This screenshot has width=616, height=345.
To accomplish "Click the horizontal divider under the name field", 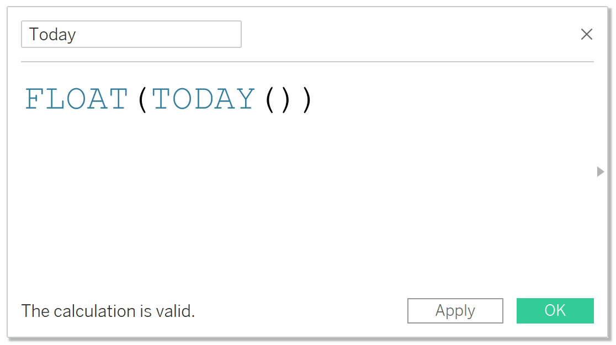I will (307, 62).
